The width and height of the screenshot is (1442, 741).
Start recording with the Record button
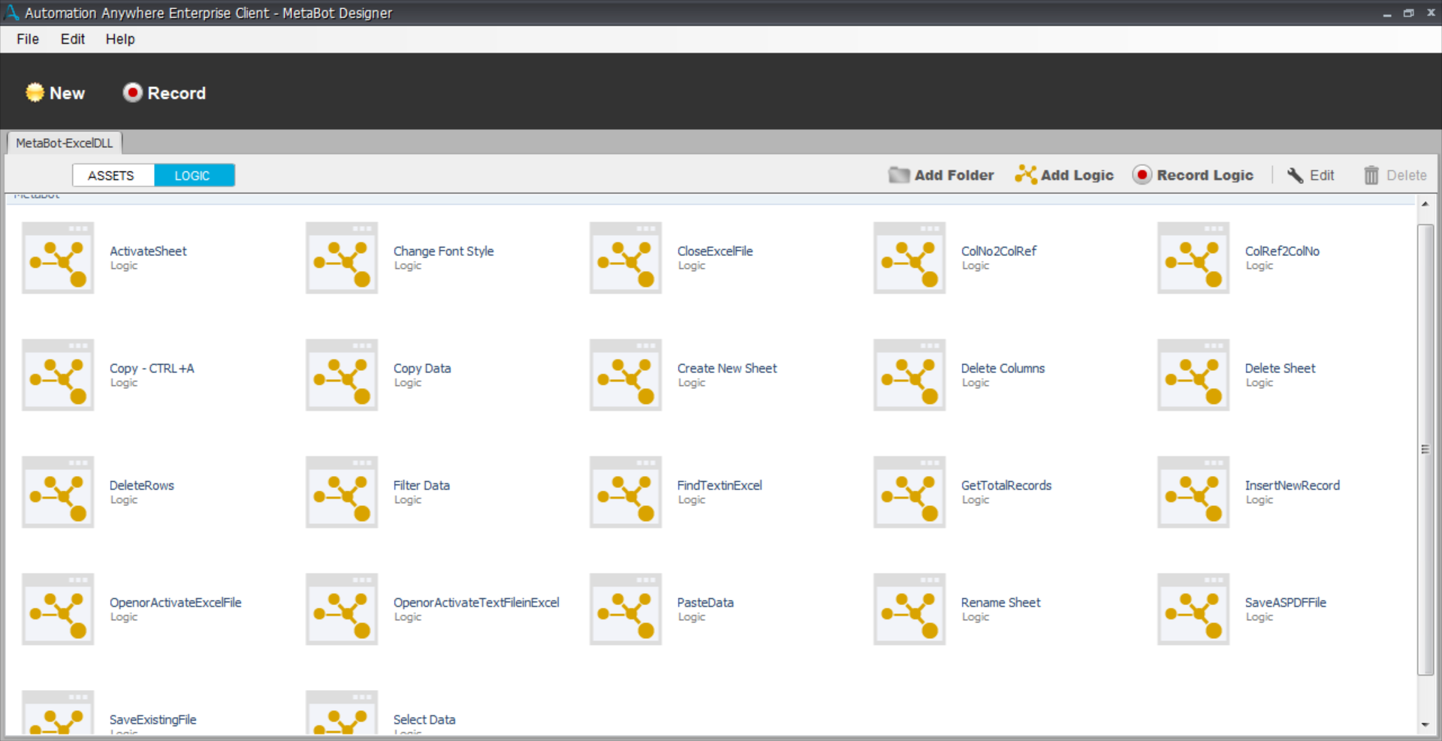point(164,93)
